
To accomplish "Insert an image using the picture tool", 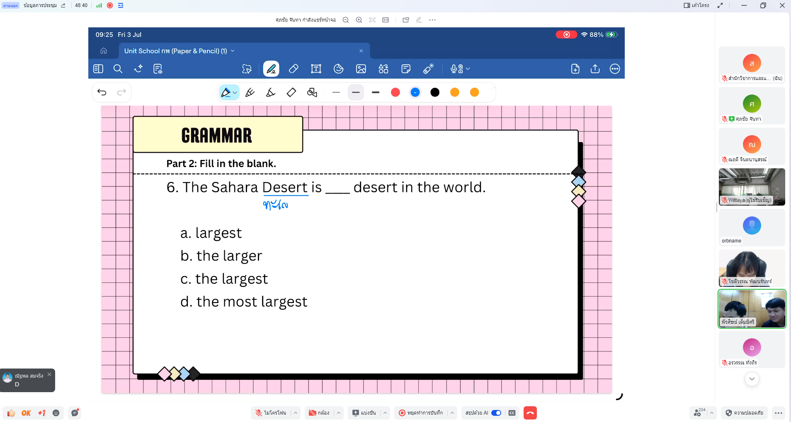I will 361,69.
